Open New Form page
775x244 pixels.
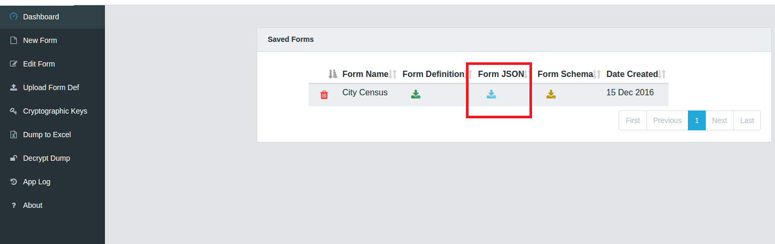52,40
